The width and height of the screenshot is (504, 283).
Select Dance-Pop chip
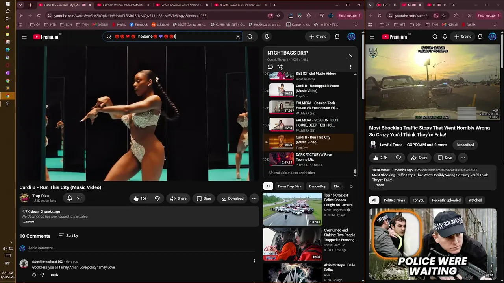(x=317, y=186)
